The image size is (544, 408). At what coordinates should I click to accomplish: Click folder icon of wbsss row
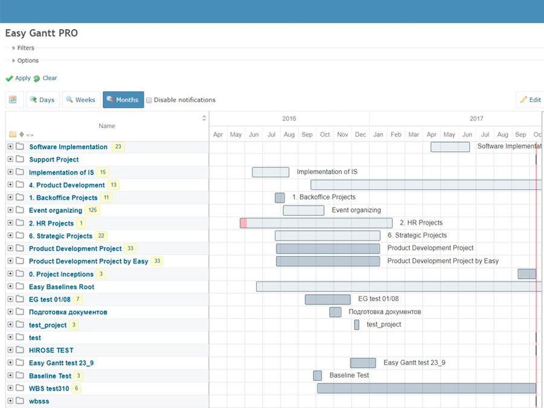pos(20,401)
